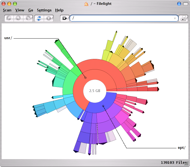Screen dimensions: 190x167
Task: Click inside the location path text field
Action: tap(122, 18)
